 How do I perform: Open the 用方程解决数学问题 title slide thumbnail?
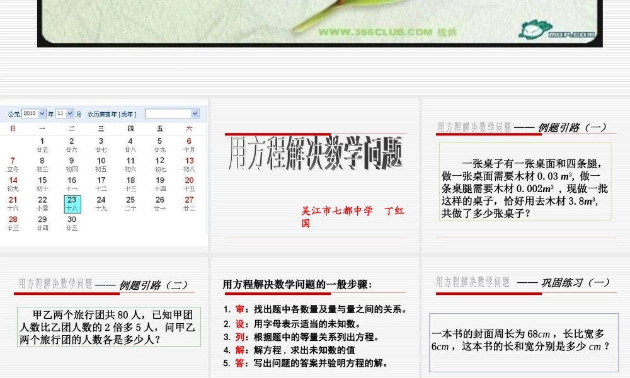coord(315,176)
